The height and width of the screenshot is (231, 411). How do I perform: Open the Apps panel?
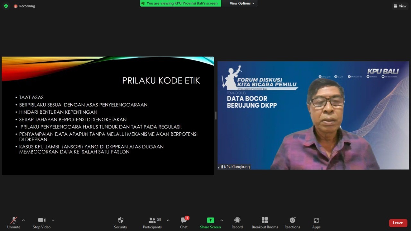(316, 222)
